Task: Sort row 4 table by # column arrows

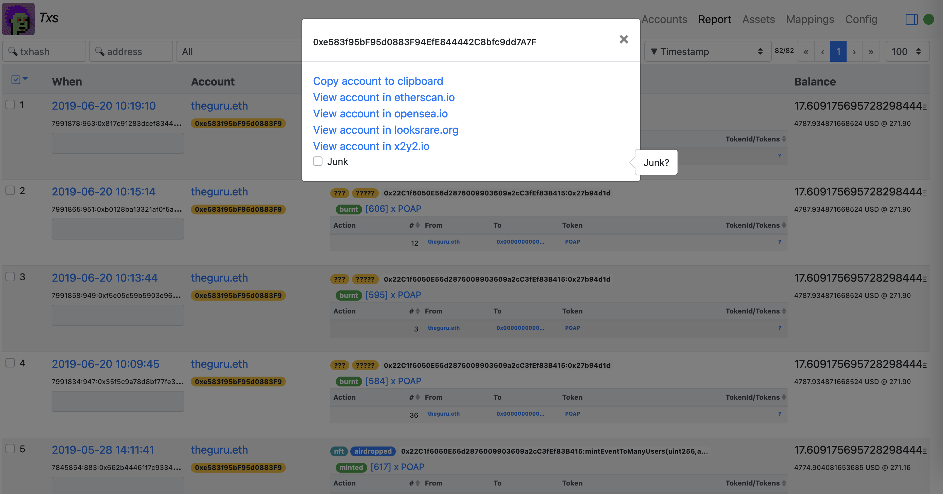Action: coord(418,397)
